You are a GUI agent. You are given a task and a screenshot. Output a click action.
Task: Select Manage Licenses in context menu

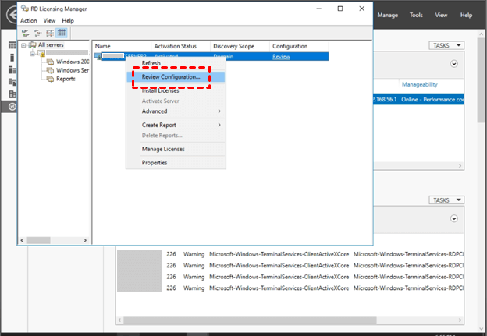pyautogui.click(x=163, y=149)
